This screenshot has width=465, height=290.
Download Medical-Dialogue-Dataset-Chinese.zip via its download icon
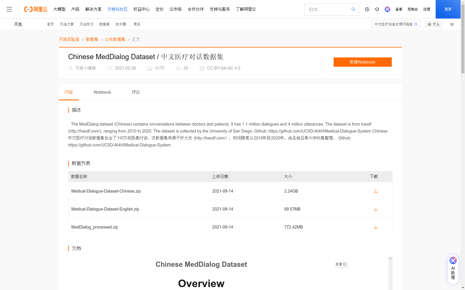(x=375, y=191)
